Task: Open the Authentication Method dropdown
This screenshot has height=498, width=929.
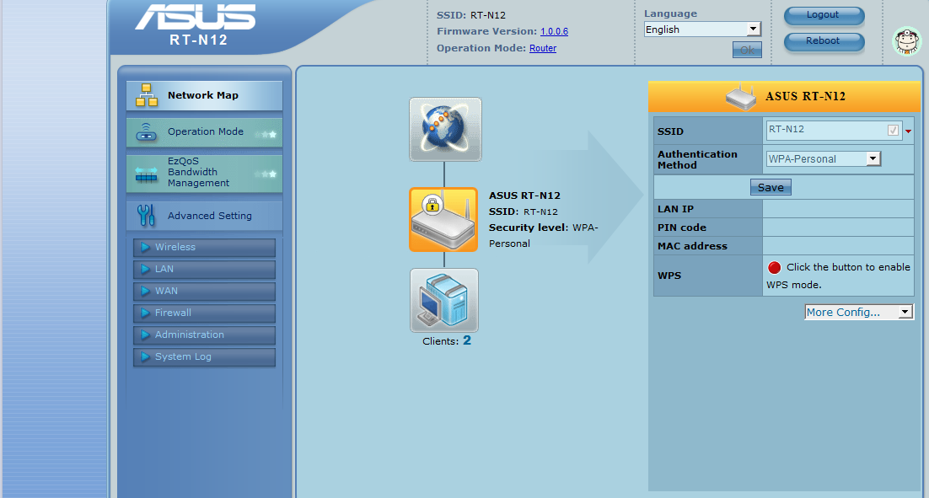Action: (x=824, y=158)
